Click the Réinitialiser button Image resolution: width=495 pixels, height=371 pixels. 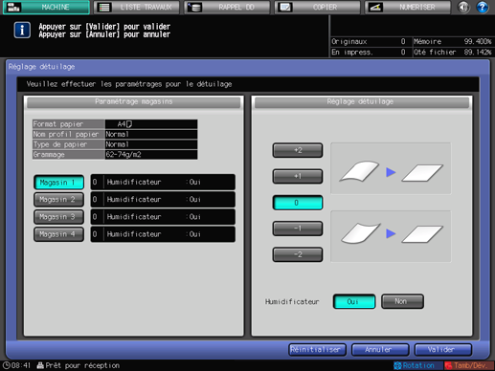(317, 350)
